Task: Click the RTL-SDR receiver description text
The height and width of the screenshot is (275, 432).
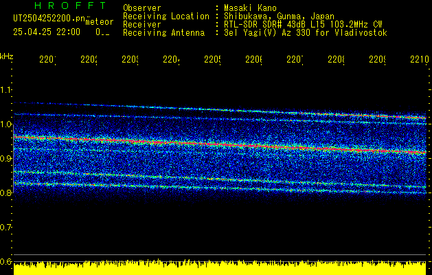Action: (303, 24)
